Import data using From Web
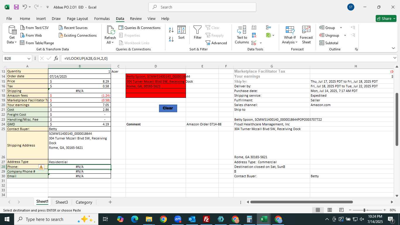Screen dimensions: 400x225 [x=31, y=35]
